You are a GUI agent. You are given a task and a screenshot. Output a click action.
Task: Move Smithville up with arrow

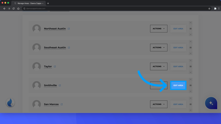click(x=190, y=79)
